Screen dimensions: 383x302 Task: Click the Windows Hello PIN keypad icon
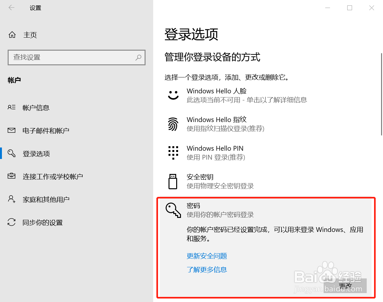coord(173,153)
